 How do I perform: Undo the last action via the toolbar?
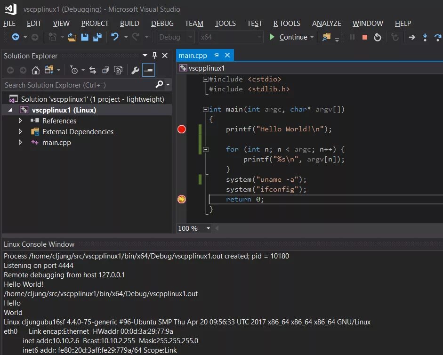pos(115,37)
